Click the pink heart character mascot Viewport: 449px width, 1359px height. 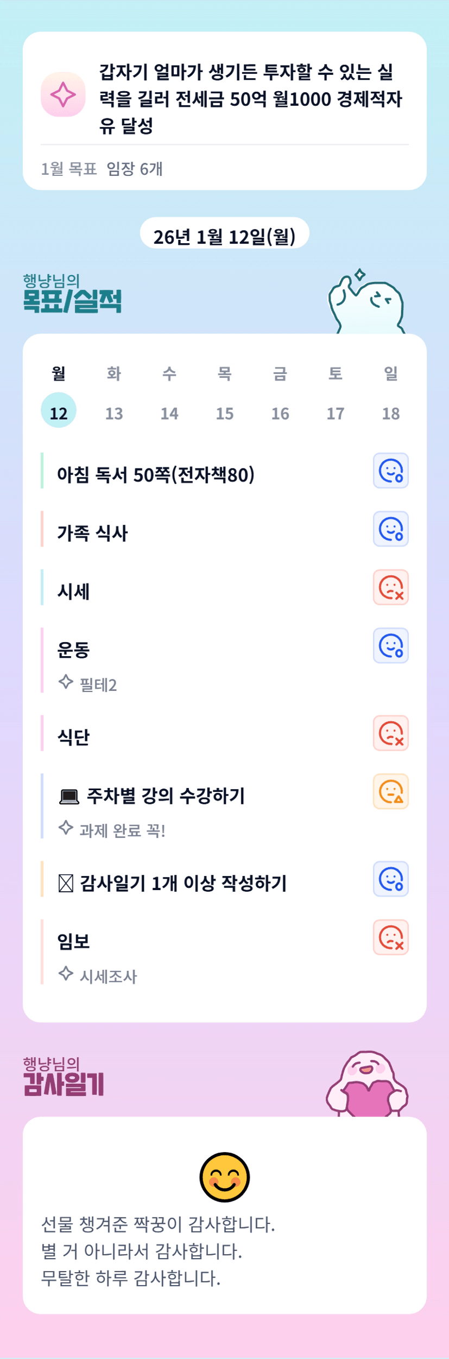click(366, 1085)
